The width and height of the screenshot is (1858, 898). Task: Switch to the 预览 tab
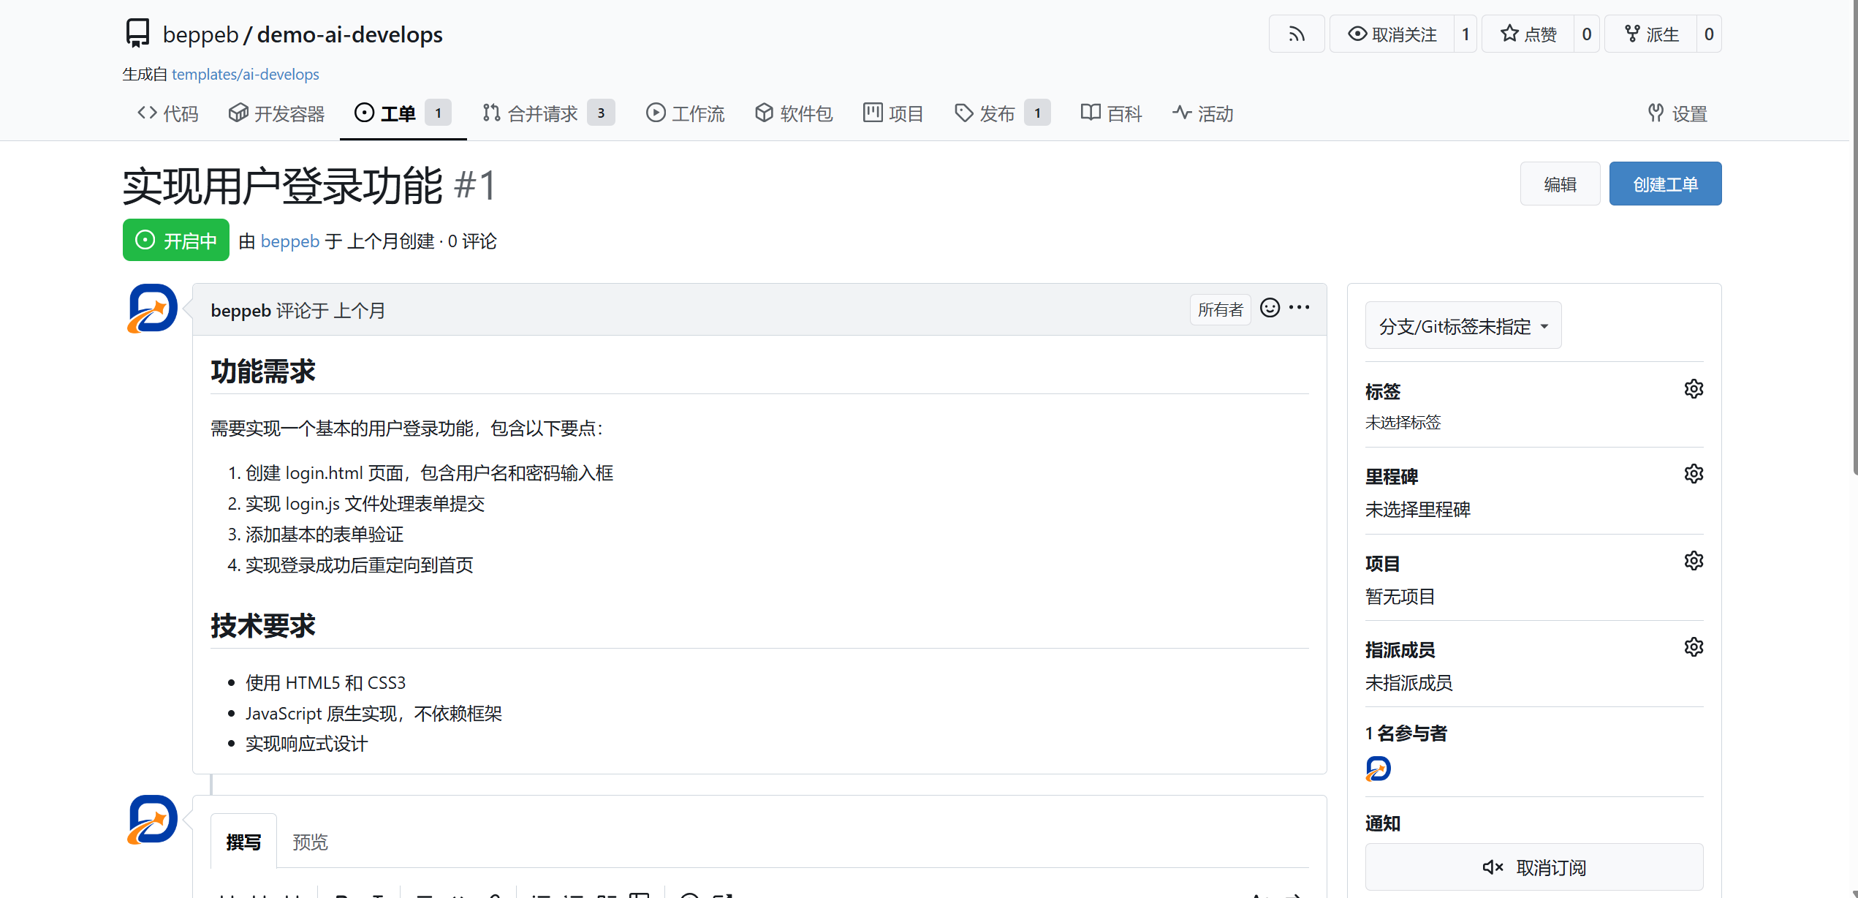310,842
